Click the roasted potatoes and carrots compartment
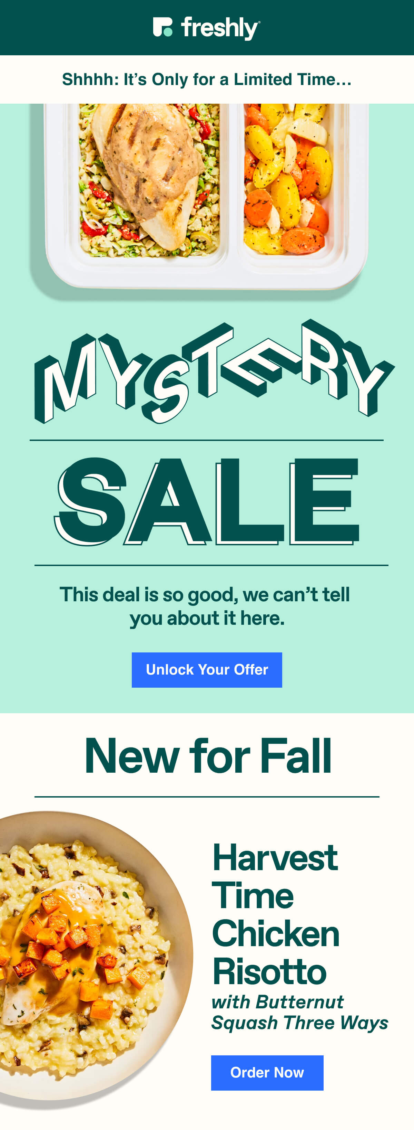Viewport: 414px width, 1130px height. (x=287, y=179)
